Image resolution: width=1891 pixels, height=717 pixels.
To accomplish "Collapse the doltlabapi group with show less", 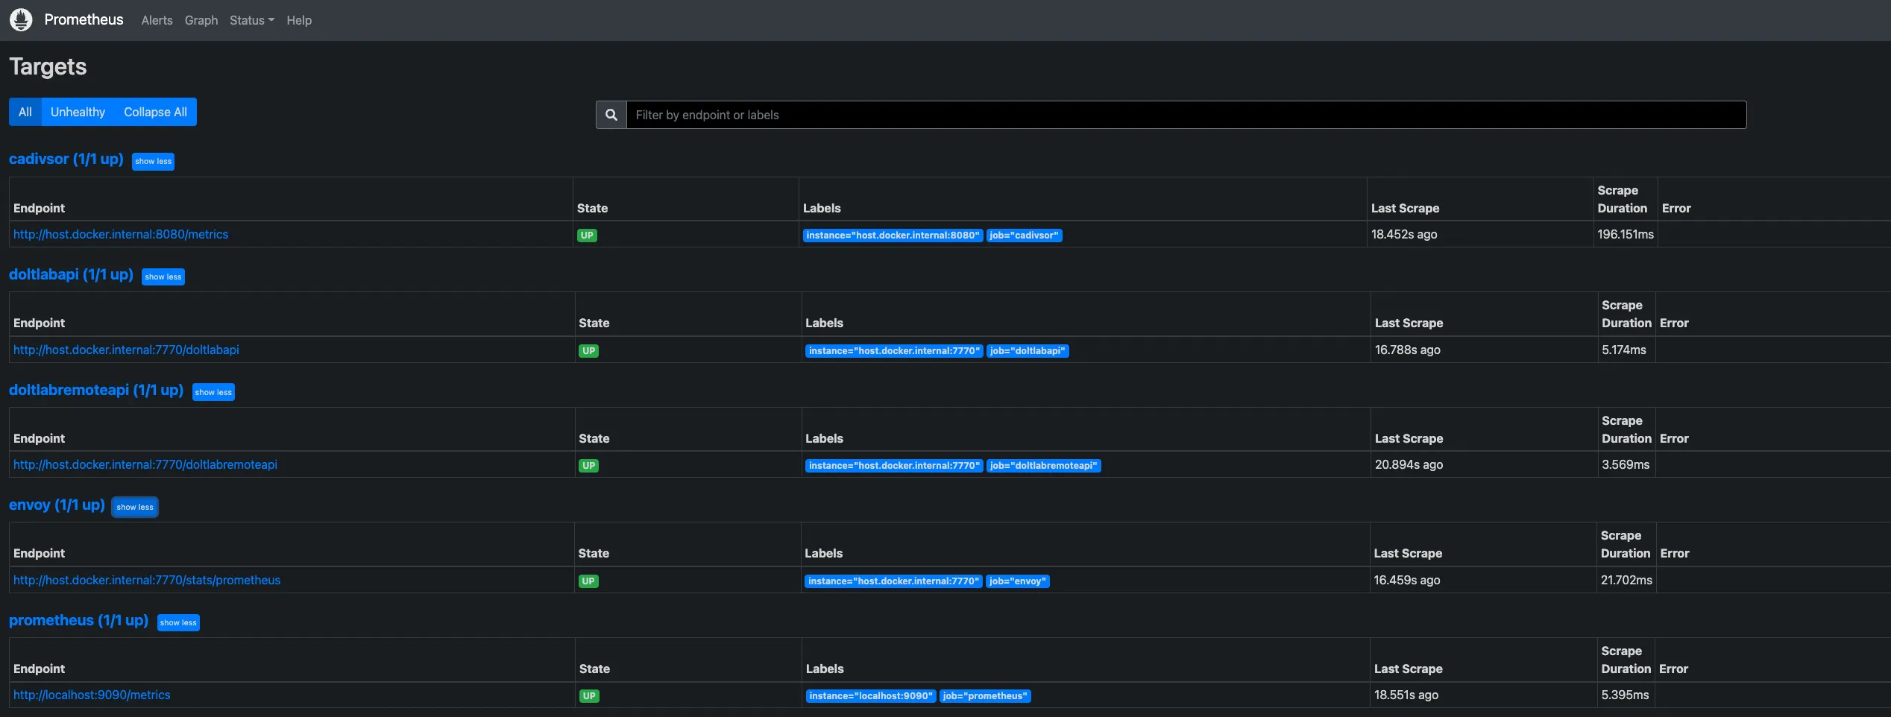I will coord(163,277).
